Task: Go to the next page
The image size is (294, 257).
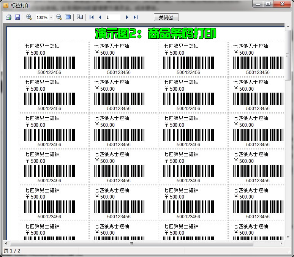Action: pyautogui.click(x=127, y=17)
